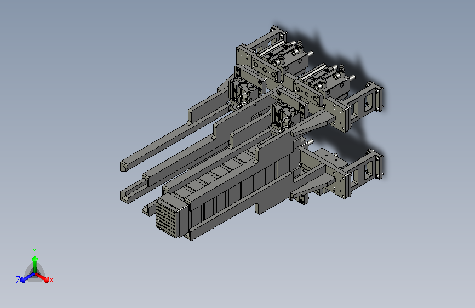The width and height of the screenshot is (475, 308).
Task: Select the lower right rectangular mounting frame
Action: (x=365, y=170)
